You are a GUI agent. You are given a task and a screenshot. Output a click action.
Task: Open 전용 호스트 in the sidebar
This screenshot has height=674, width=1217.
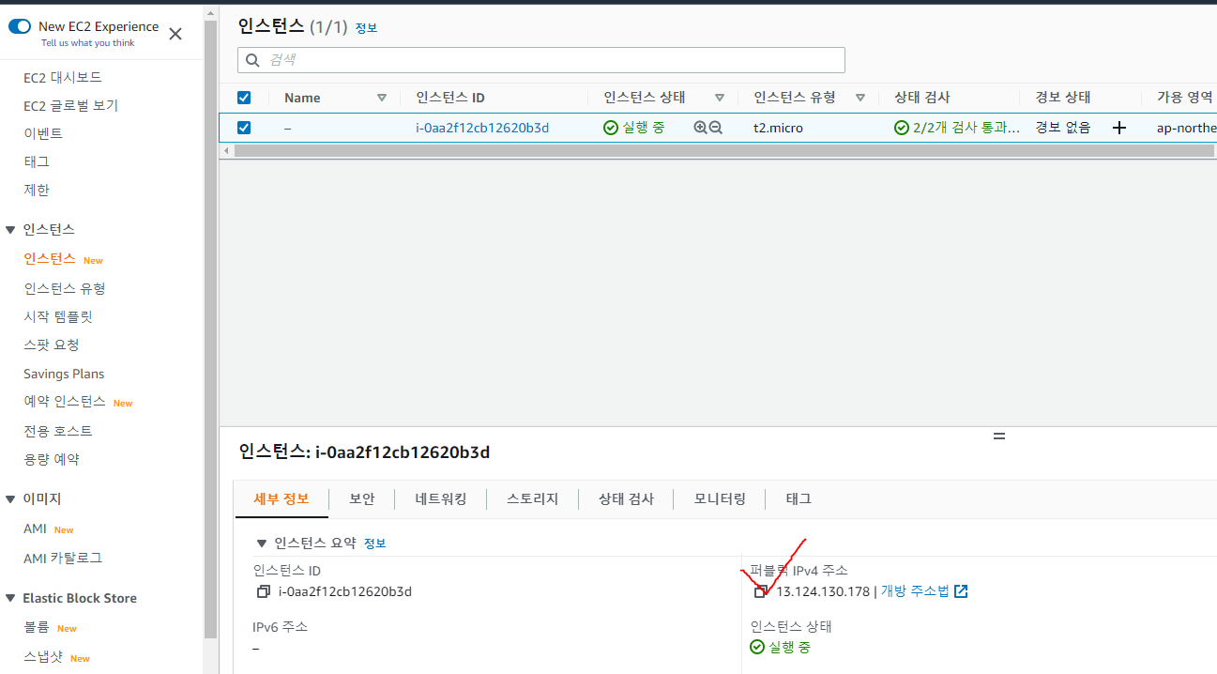[x=58, y=431]
